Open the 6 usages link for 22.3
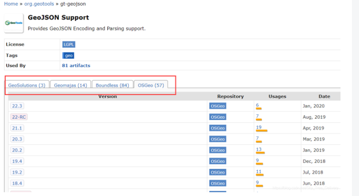This screenshot has width=359, height=196. (257, 105)
